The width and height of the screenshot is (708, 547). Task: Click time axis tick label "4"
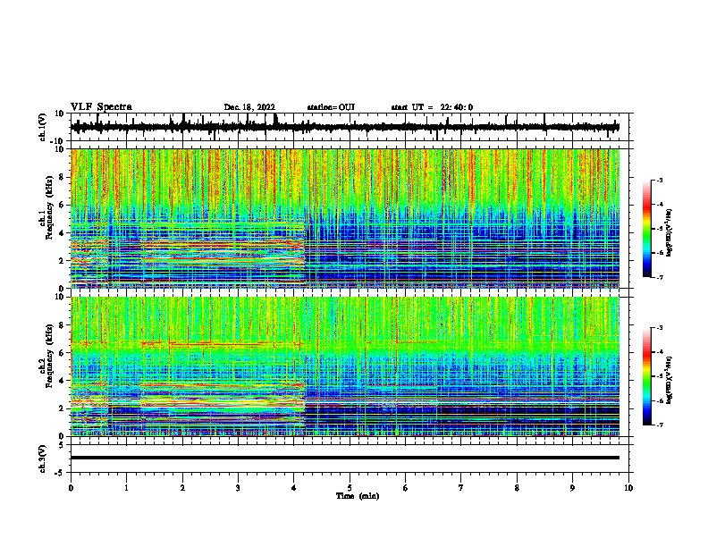294,488
